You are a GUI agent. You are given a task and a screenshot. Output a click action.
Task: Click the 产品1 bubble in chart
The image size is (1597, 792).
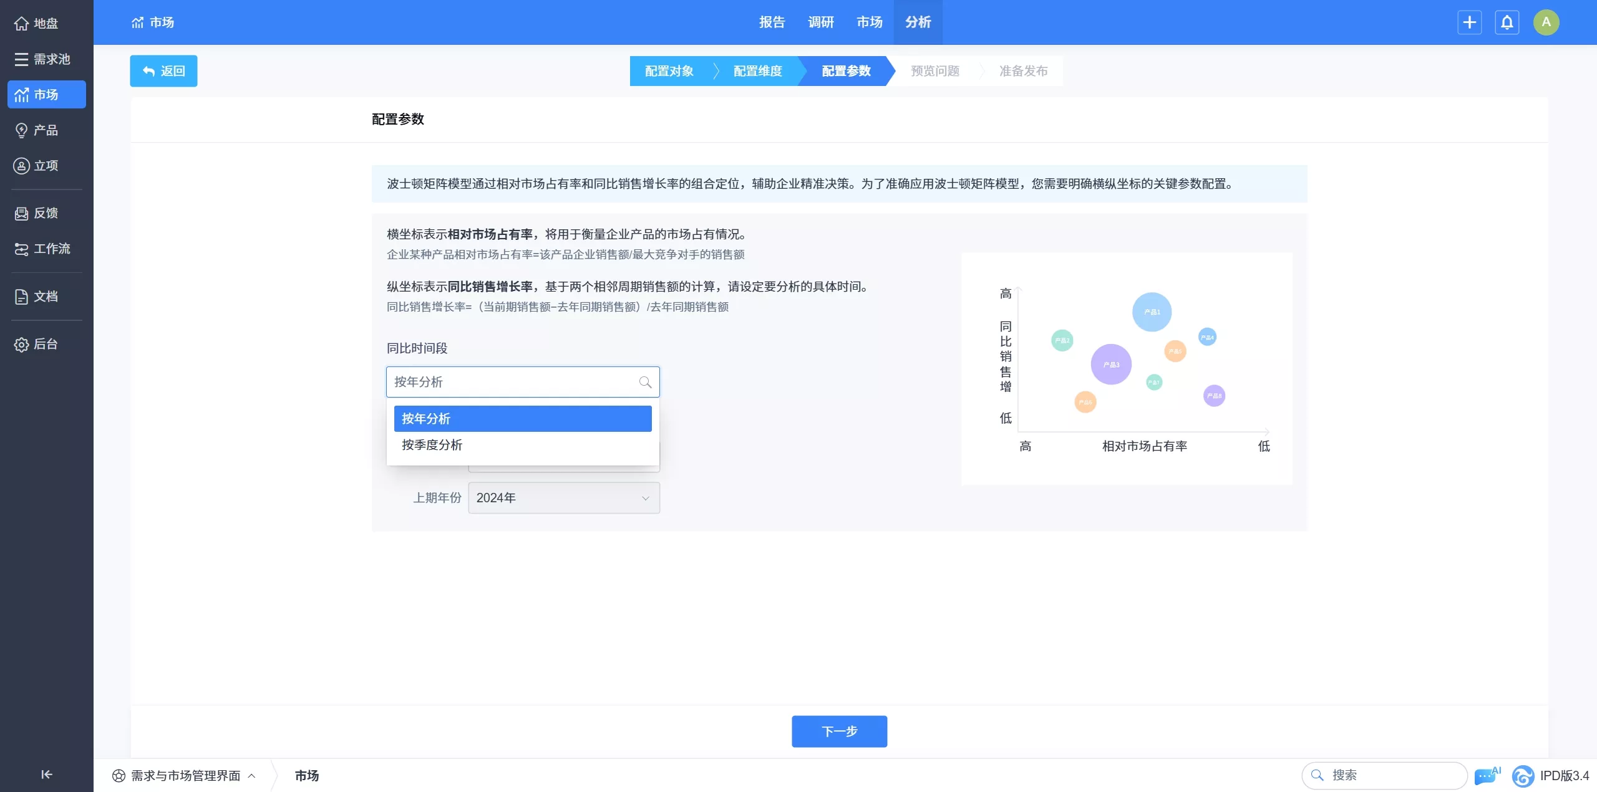point(1152,312)
